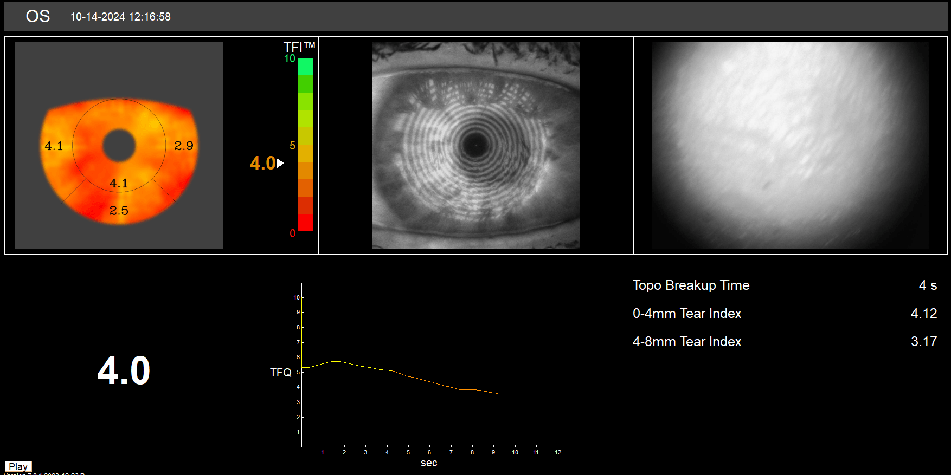
Task: Click the 0-4mm Tear Index label
Action: (686, 314)
